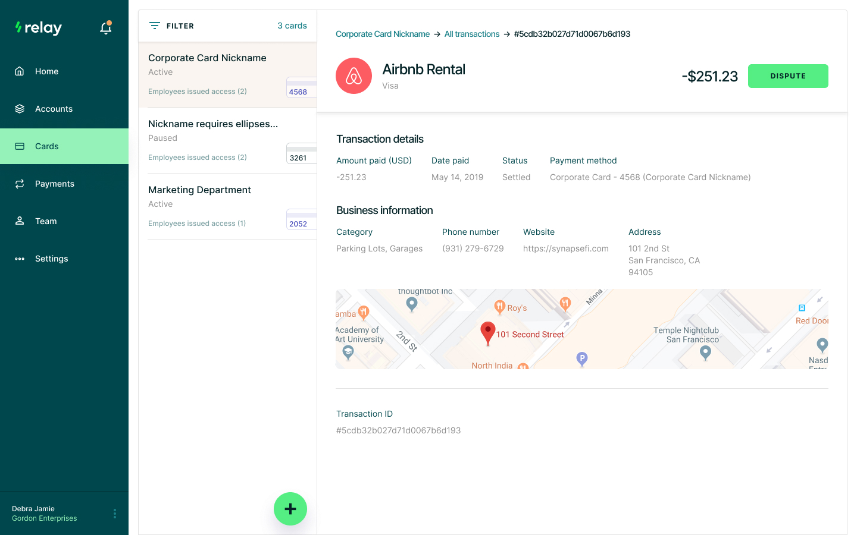Image resolution: width=857 pixels, height=535 pixels.
Task: Click the Cards icon in sidebar
Action: pyautogui.click(x=20, y=146)
